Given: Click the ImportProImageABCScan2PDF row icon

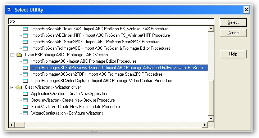Looking at the screenshot, I should (26, 74).
